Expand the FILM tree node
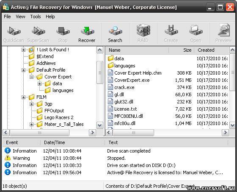This screenshot has height=192, width=237. tap(23, 97)
